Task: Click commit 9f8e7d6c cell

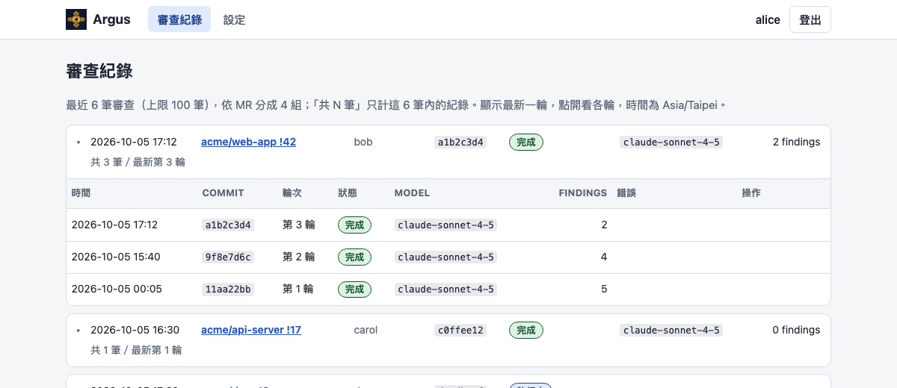Action: coord(228,257)
